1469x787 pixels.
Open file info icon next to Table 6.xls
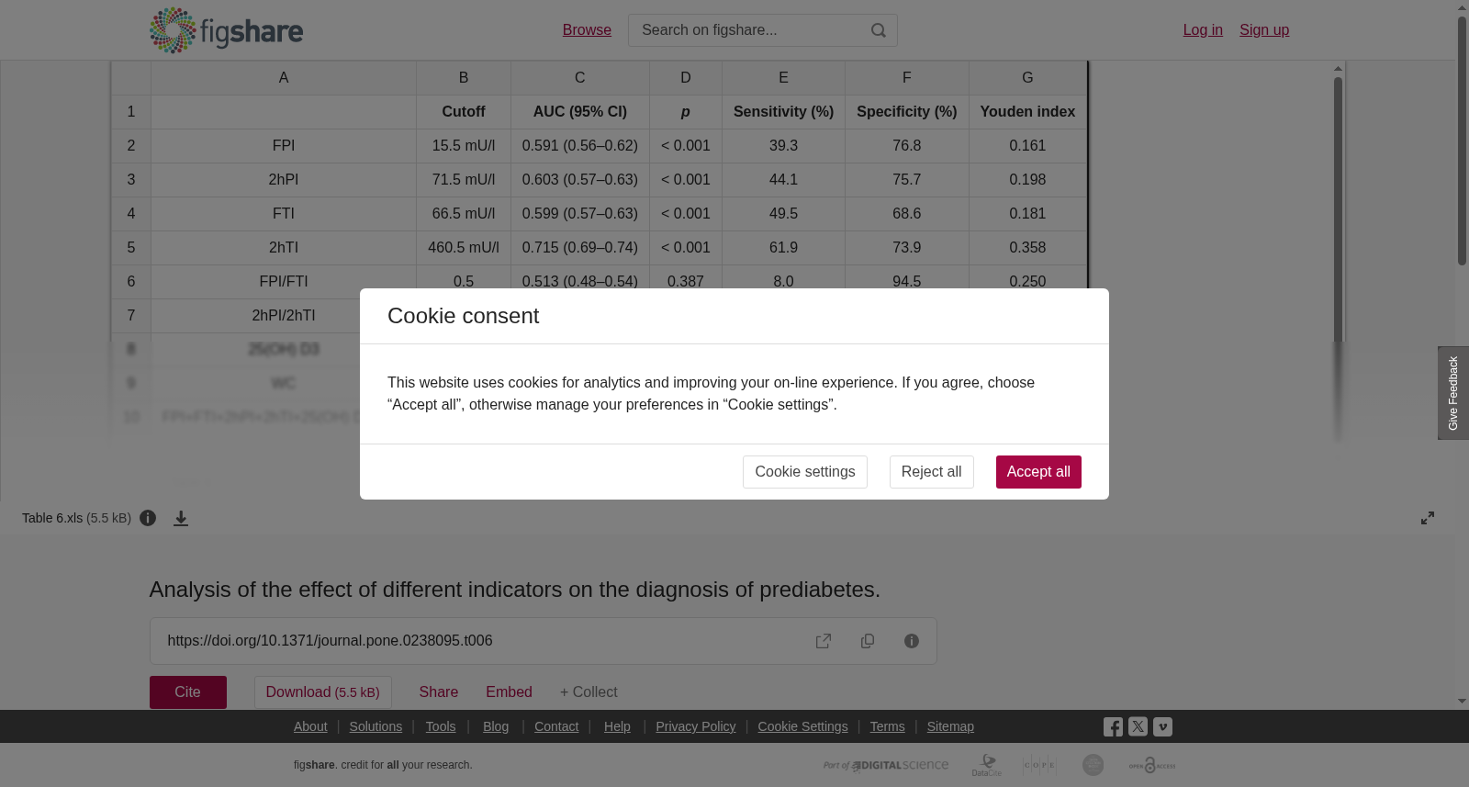(148, 518)
